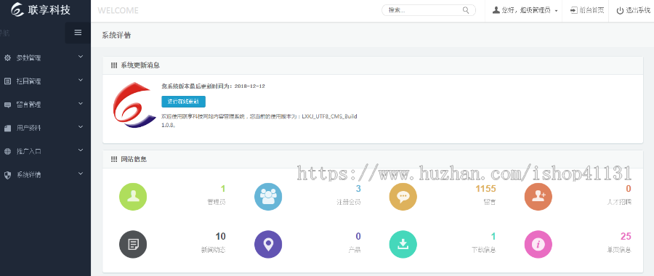
Task: Click the gear icon beside 参数管理
Action: (7, 58)
